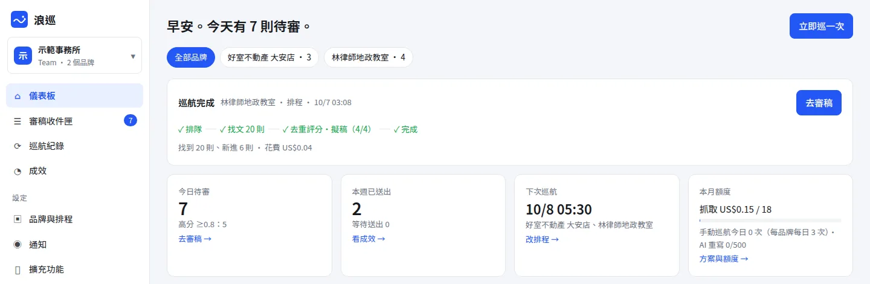Open 通知 settings
870x284 pixels.
[75, 245]
